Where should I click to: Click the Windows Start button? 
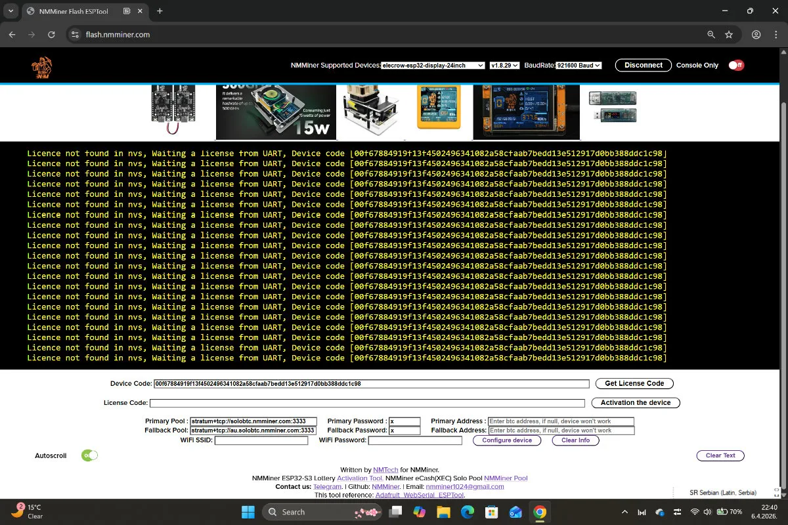click(x=248, y=512)
